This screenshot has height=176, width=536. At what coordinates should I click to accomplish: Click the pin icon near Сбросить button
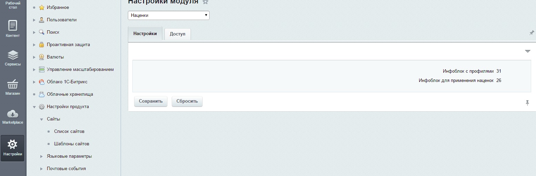pyautogui.click(x=527, y=103)
